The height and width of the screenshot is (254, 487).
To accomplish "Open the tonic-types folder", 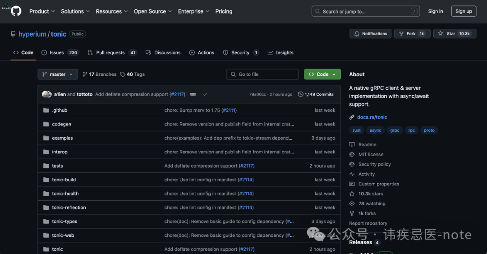I will coord(64,222).
